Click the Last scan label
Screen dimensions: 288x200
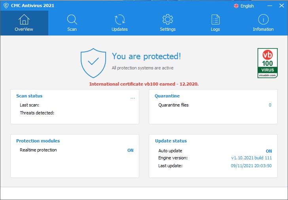coord(30,105)
